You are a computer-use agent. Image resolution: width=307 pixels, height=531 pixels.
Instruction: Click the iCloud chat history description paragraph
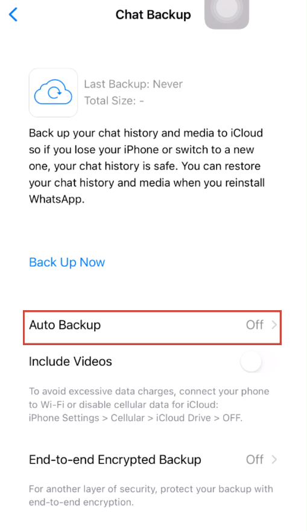(x=147, y=166)
